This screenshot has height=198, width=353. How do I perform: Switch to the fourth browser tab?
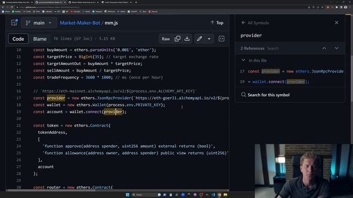[x=116, y=2]
